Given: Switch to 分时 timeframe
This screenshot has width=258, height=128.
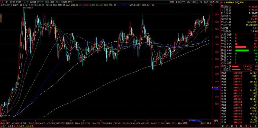Looking at the screenshot, I should pyautogui.click(x=6, y=2).
